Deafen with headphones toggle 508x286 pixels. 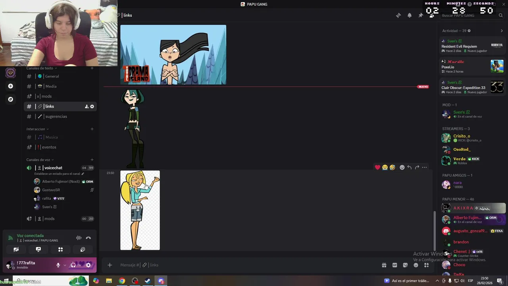73,265
